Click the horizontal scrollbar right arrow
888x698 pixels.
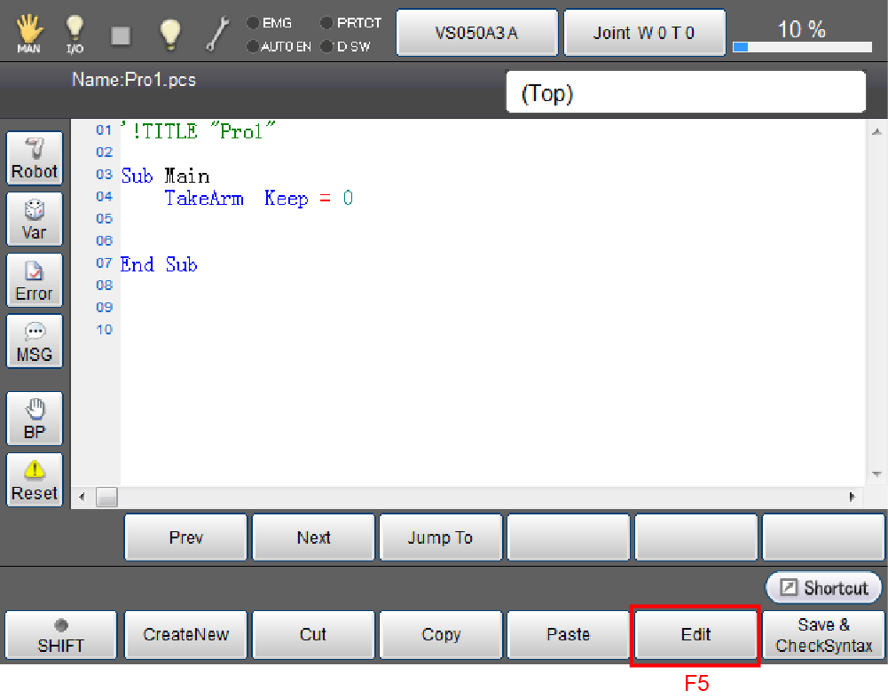(852, 497)
